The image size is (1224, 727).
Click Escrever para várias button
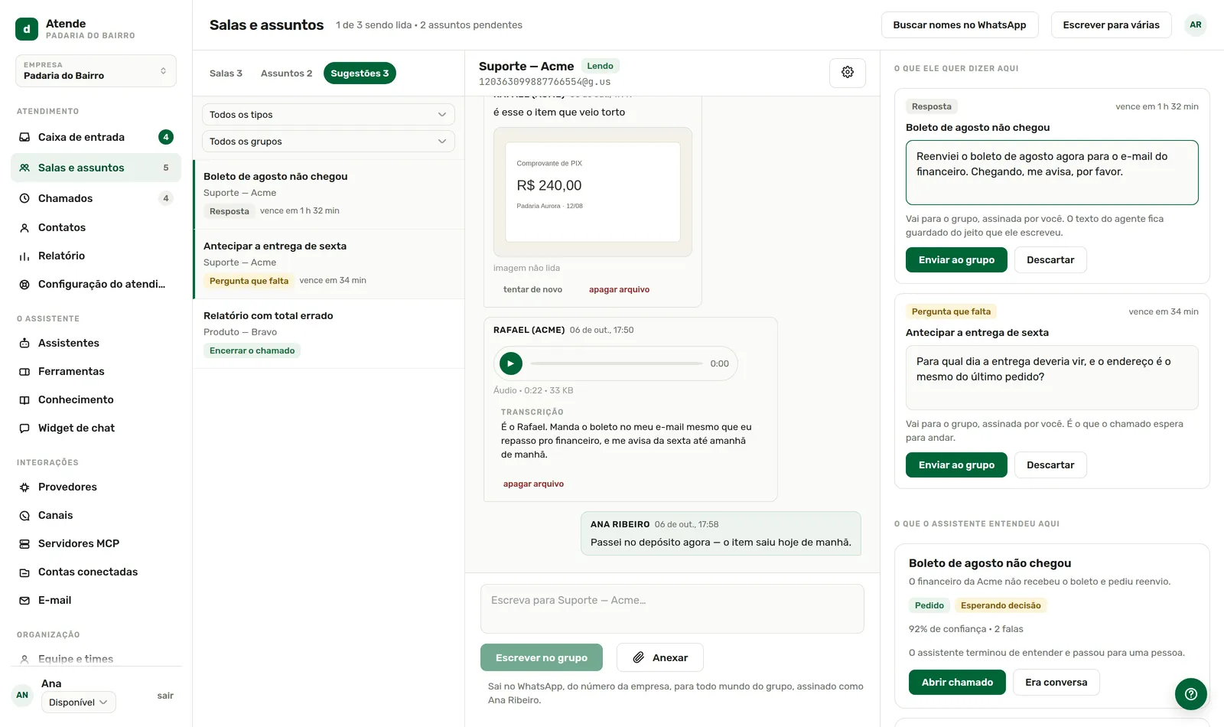pos(1111,25)
